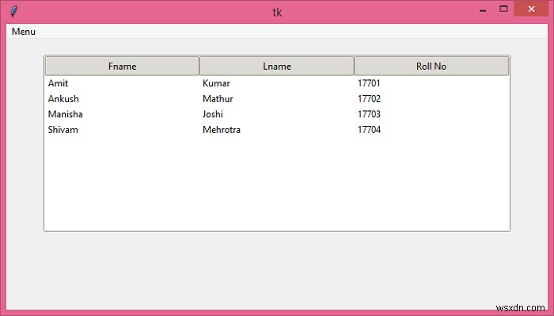The height and width of the screenshot is (316, 554).
Task: Minimize the tk window
Action: click(483, 10)
